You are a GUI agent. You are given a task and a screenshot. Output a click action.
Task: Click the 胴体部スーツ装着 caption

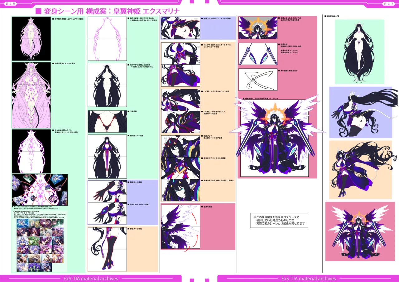click(136, 136)
